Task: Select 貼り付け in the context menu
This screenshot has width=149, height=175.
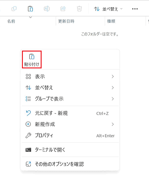Action: tap(32, 59)
